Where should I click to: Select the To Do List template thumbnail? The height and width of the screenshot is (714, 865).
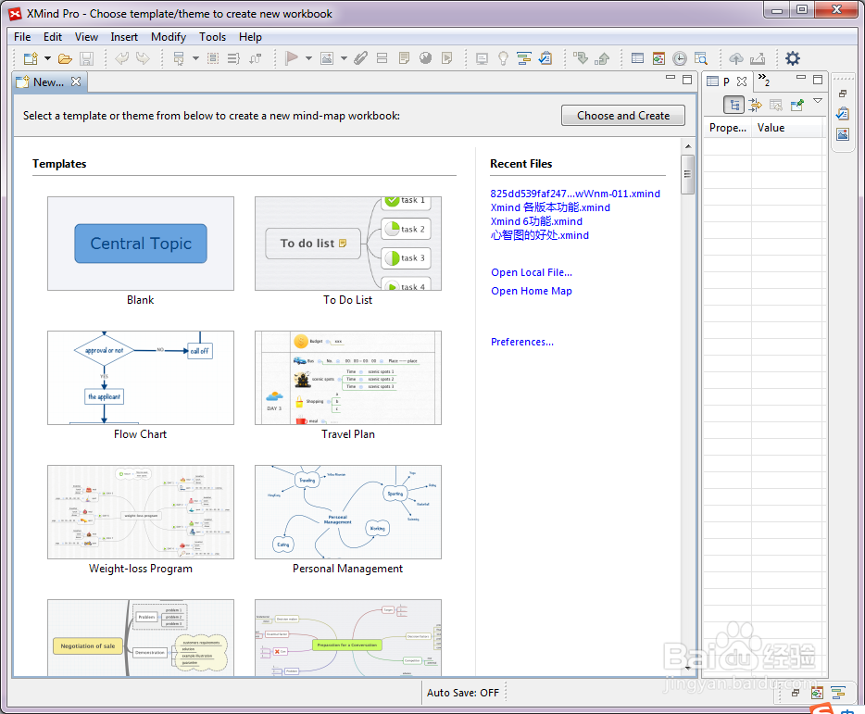[348, 244]
